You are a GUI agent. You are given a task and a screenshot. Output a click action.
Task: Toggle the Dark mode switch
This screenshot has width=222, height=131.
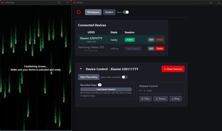(x=126, y=12)
